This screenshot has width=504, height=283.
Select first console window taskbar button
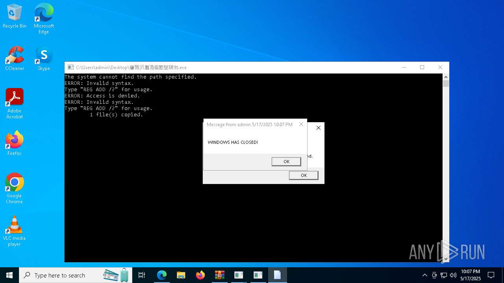(x=239, y=275)
